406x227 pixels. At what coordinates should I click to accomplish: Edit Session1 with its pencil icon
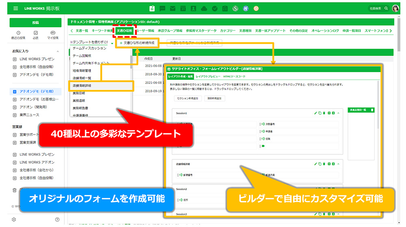pos(315,113)
